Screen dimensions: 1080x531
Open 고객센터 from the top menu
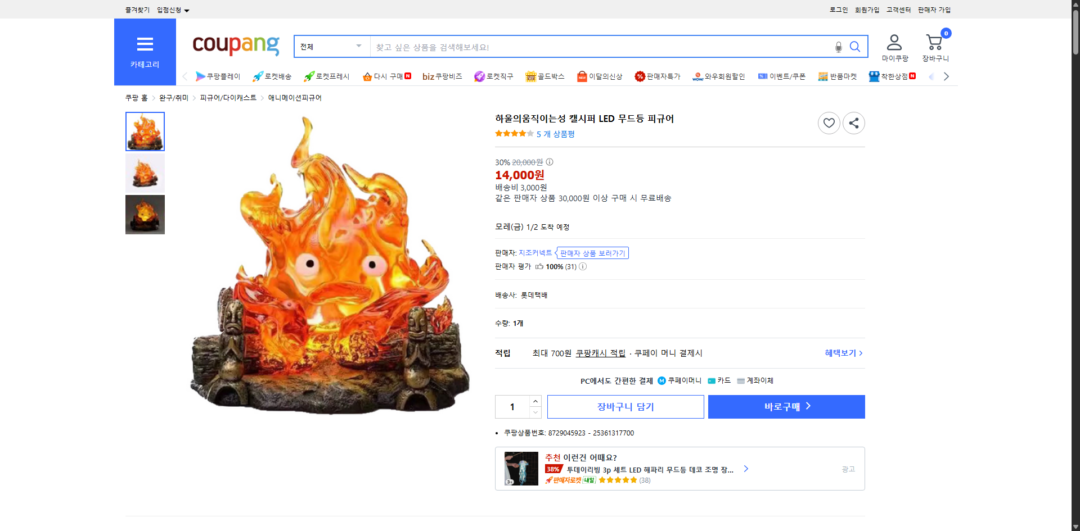pyautogui.click(x=898, y=10)
